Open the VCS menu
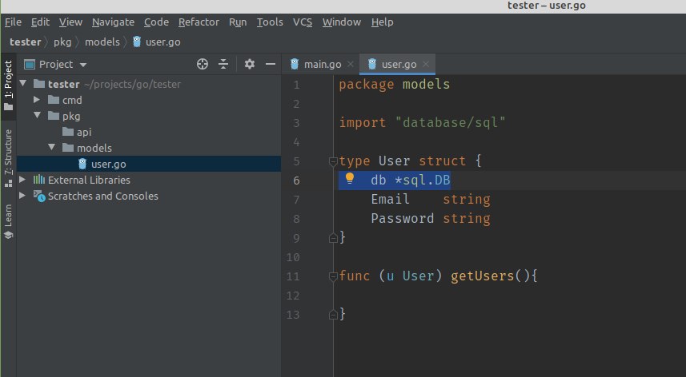This screenshot has width=686, height=377. tap(303, 22)
